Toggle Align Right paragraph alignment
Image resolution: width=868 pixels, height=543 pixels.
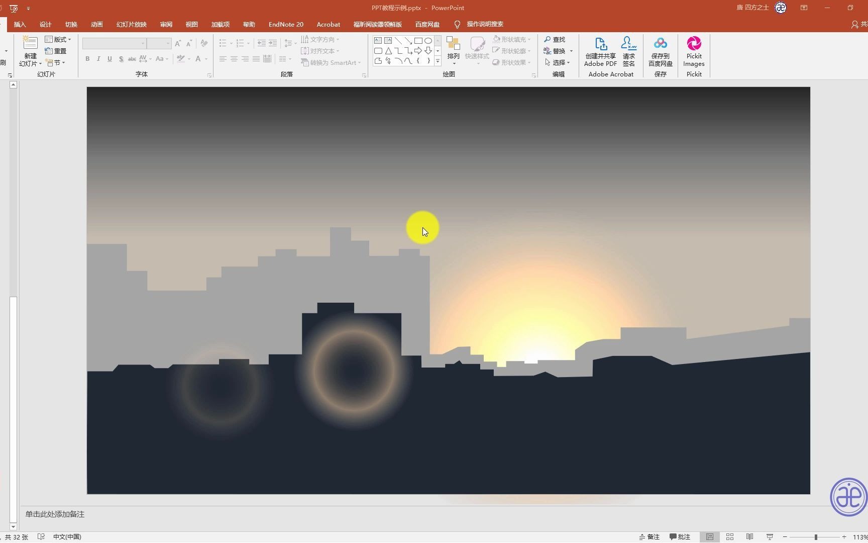click(245, 59)
